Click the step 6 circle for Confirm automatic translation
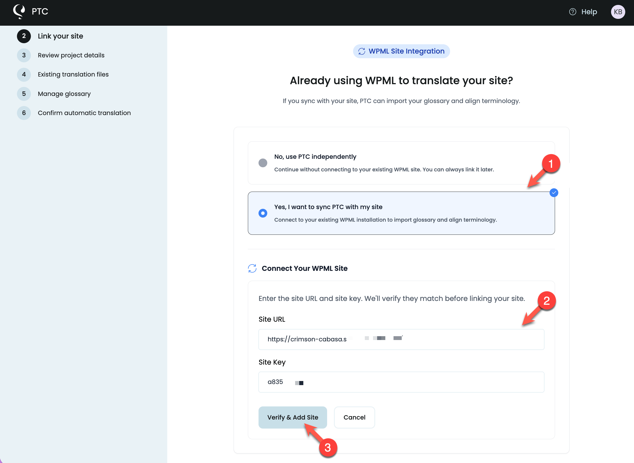 tap(24, 113)
